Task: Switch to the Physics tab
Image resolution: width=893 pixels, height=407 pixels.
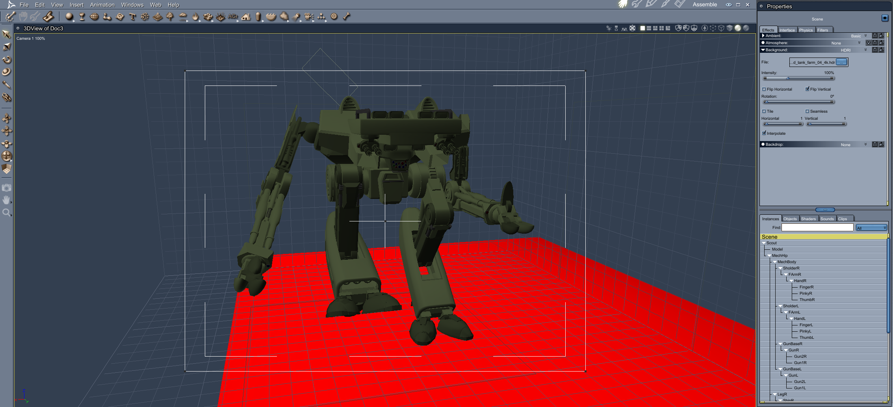Action: (806, 30)
